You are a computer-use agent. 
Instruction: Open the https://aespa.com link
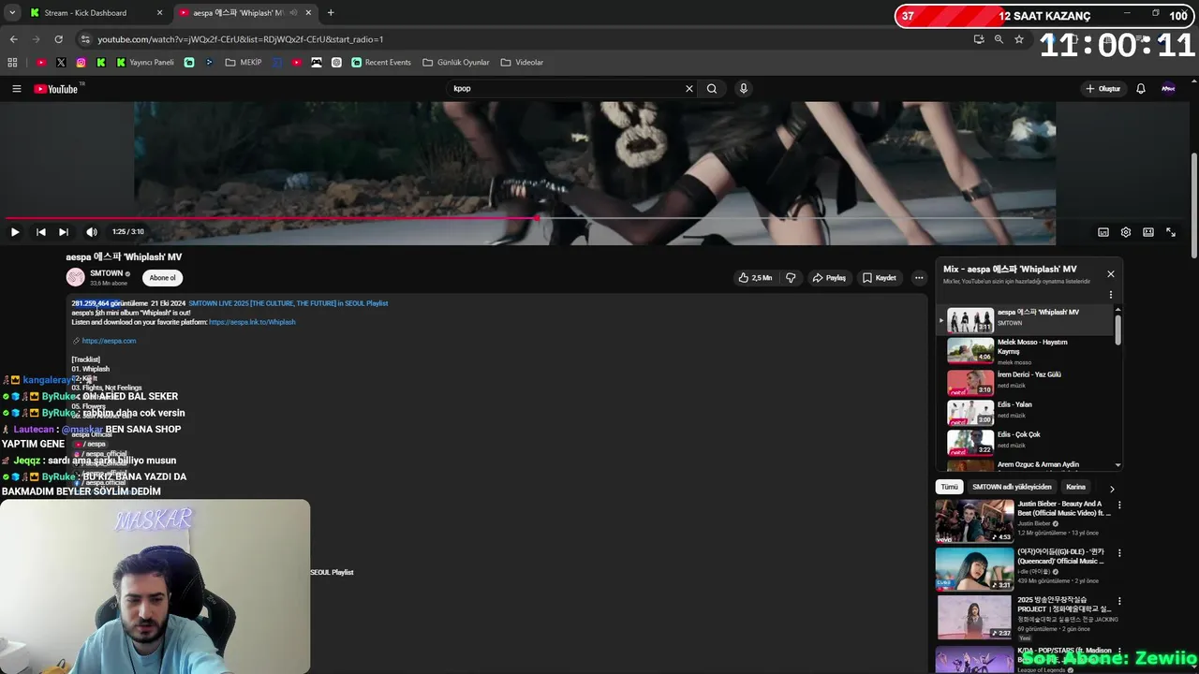pos(109,341)
